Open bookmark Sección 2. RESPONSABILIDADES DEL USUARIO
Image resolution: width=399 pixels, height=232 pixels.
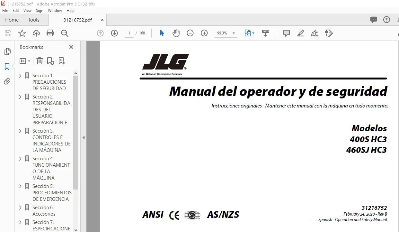(51, 110)
